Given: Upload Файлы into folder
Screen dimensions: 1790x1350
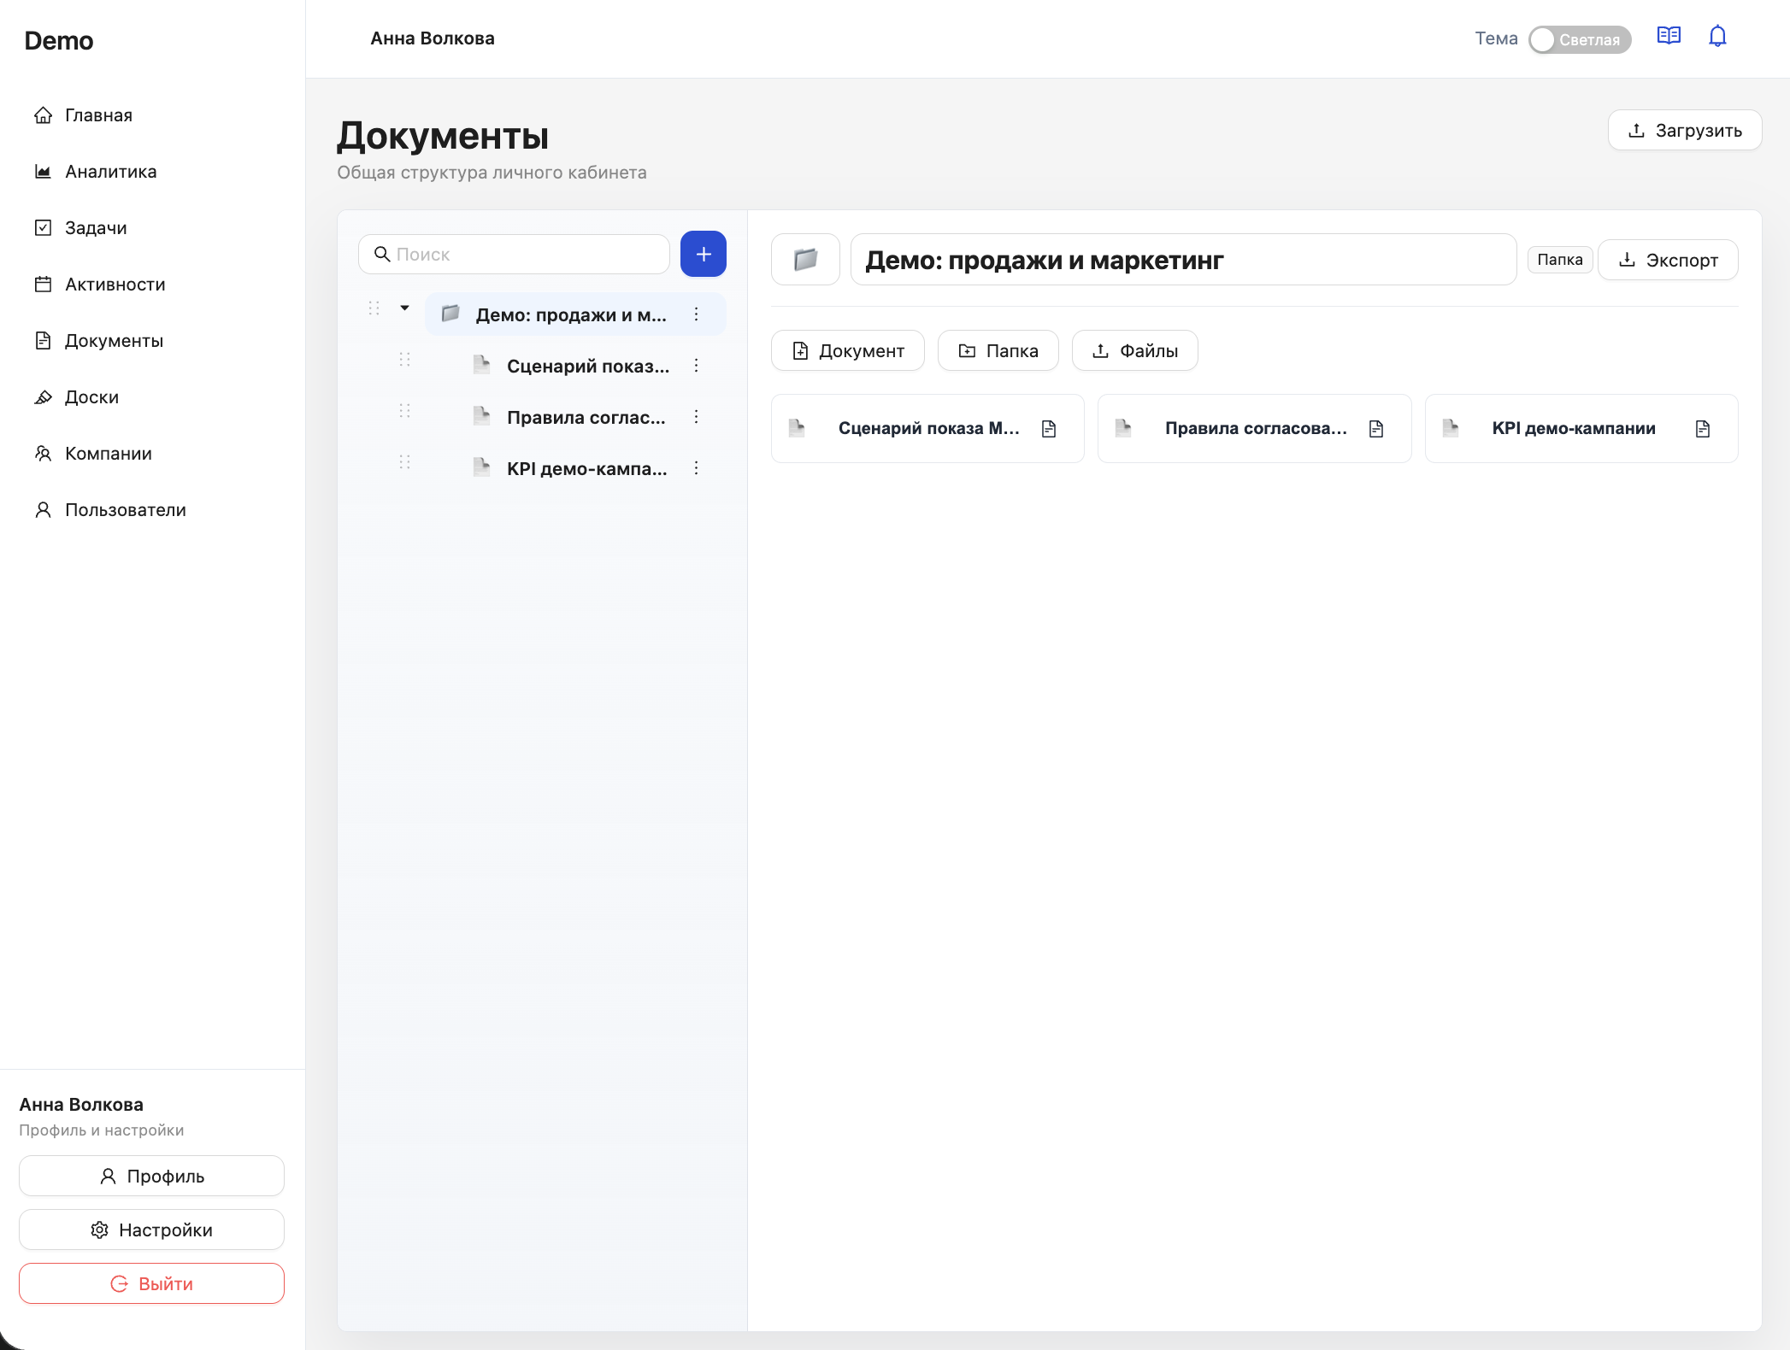Looking at the screenshot, I should point(1134,350).
